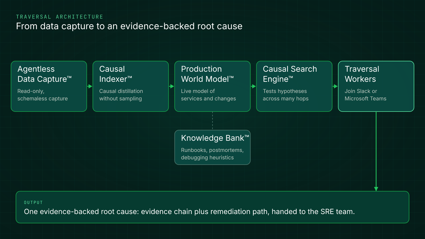Click the OUTPUT box at the bottom
Screen dimensions: 425x239
(212, 207)
